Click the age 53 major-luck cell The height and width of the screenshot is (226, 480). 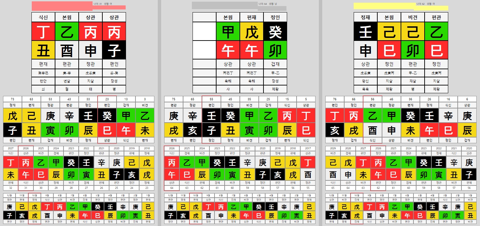50,99
